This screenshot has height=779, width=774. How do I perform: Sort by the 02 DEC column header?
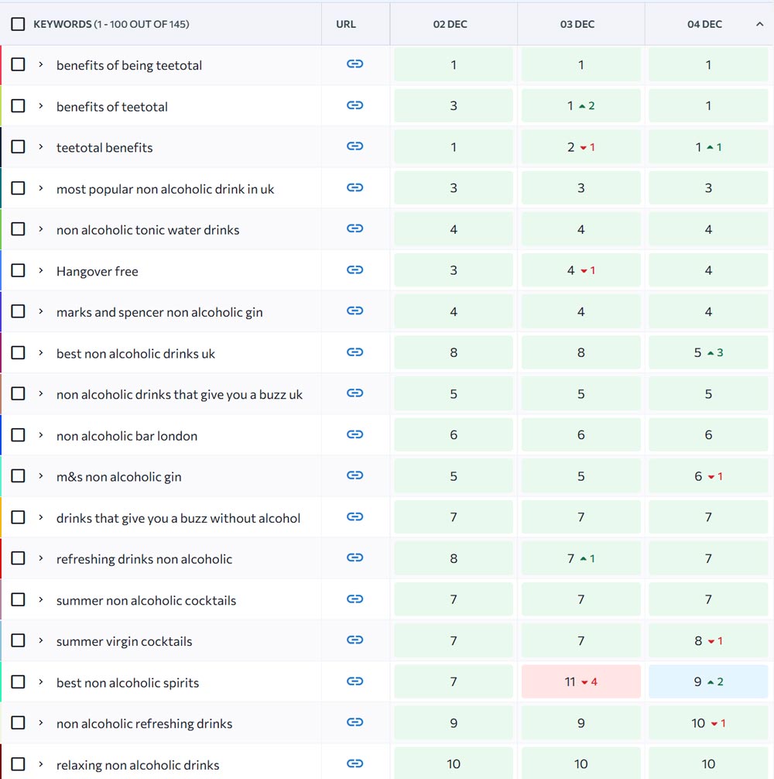(450, 24)
